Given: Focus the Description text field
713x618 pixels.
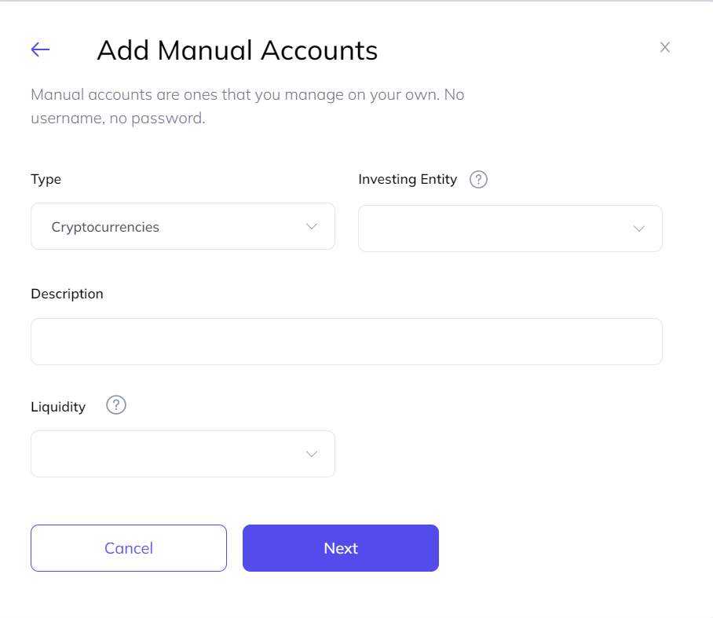Looking at the screenshot, I should click(x=346, y=342).
